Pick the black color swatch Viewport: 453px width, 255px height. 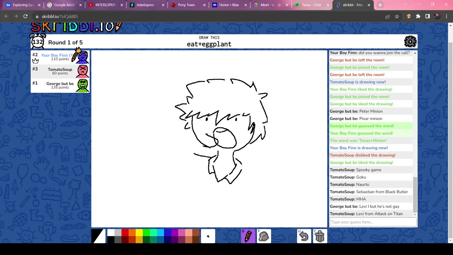[111, 240]
